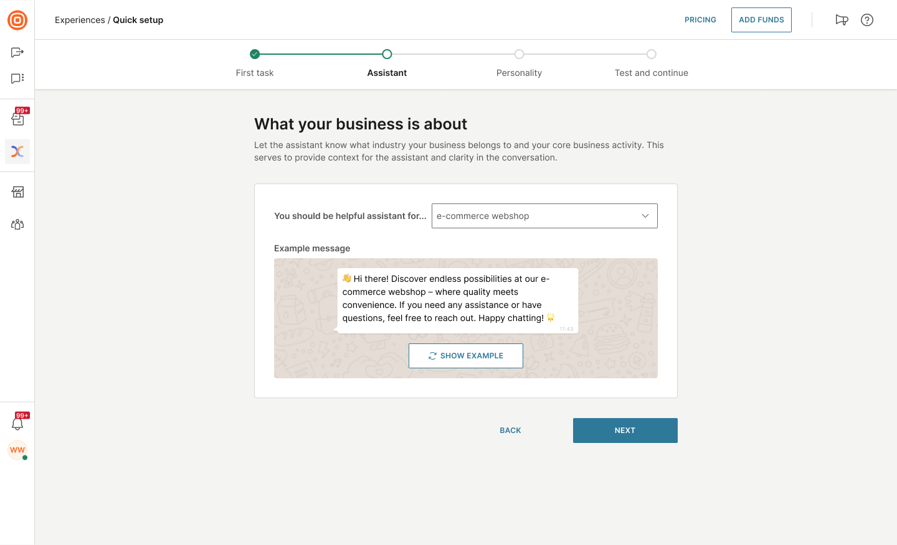Screen dimensions: 897x545
Task: Go BACK to previous step
Action: (x=510, y=431)
